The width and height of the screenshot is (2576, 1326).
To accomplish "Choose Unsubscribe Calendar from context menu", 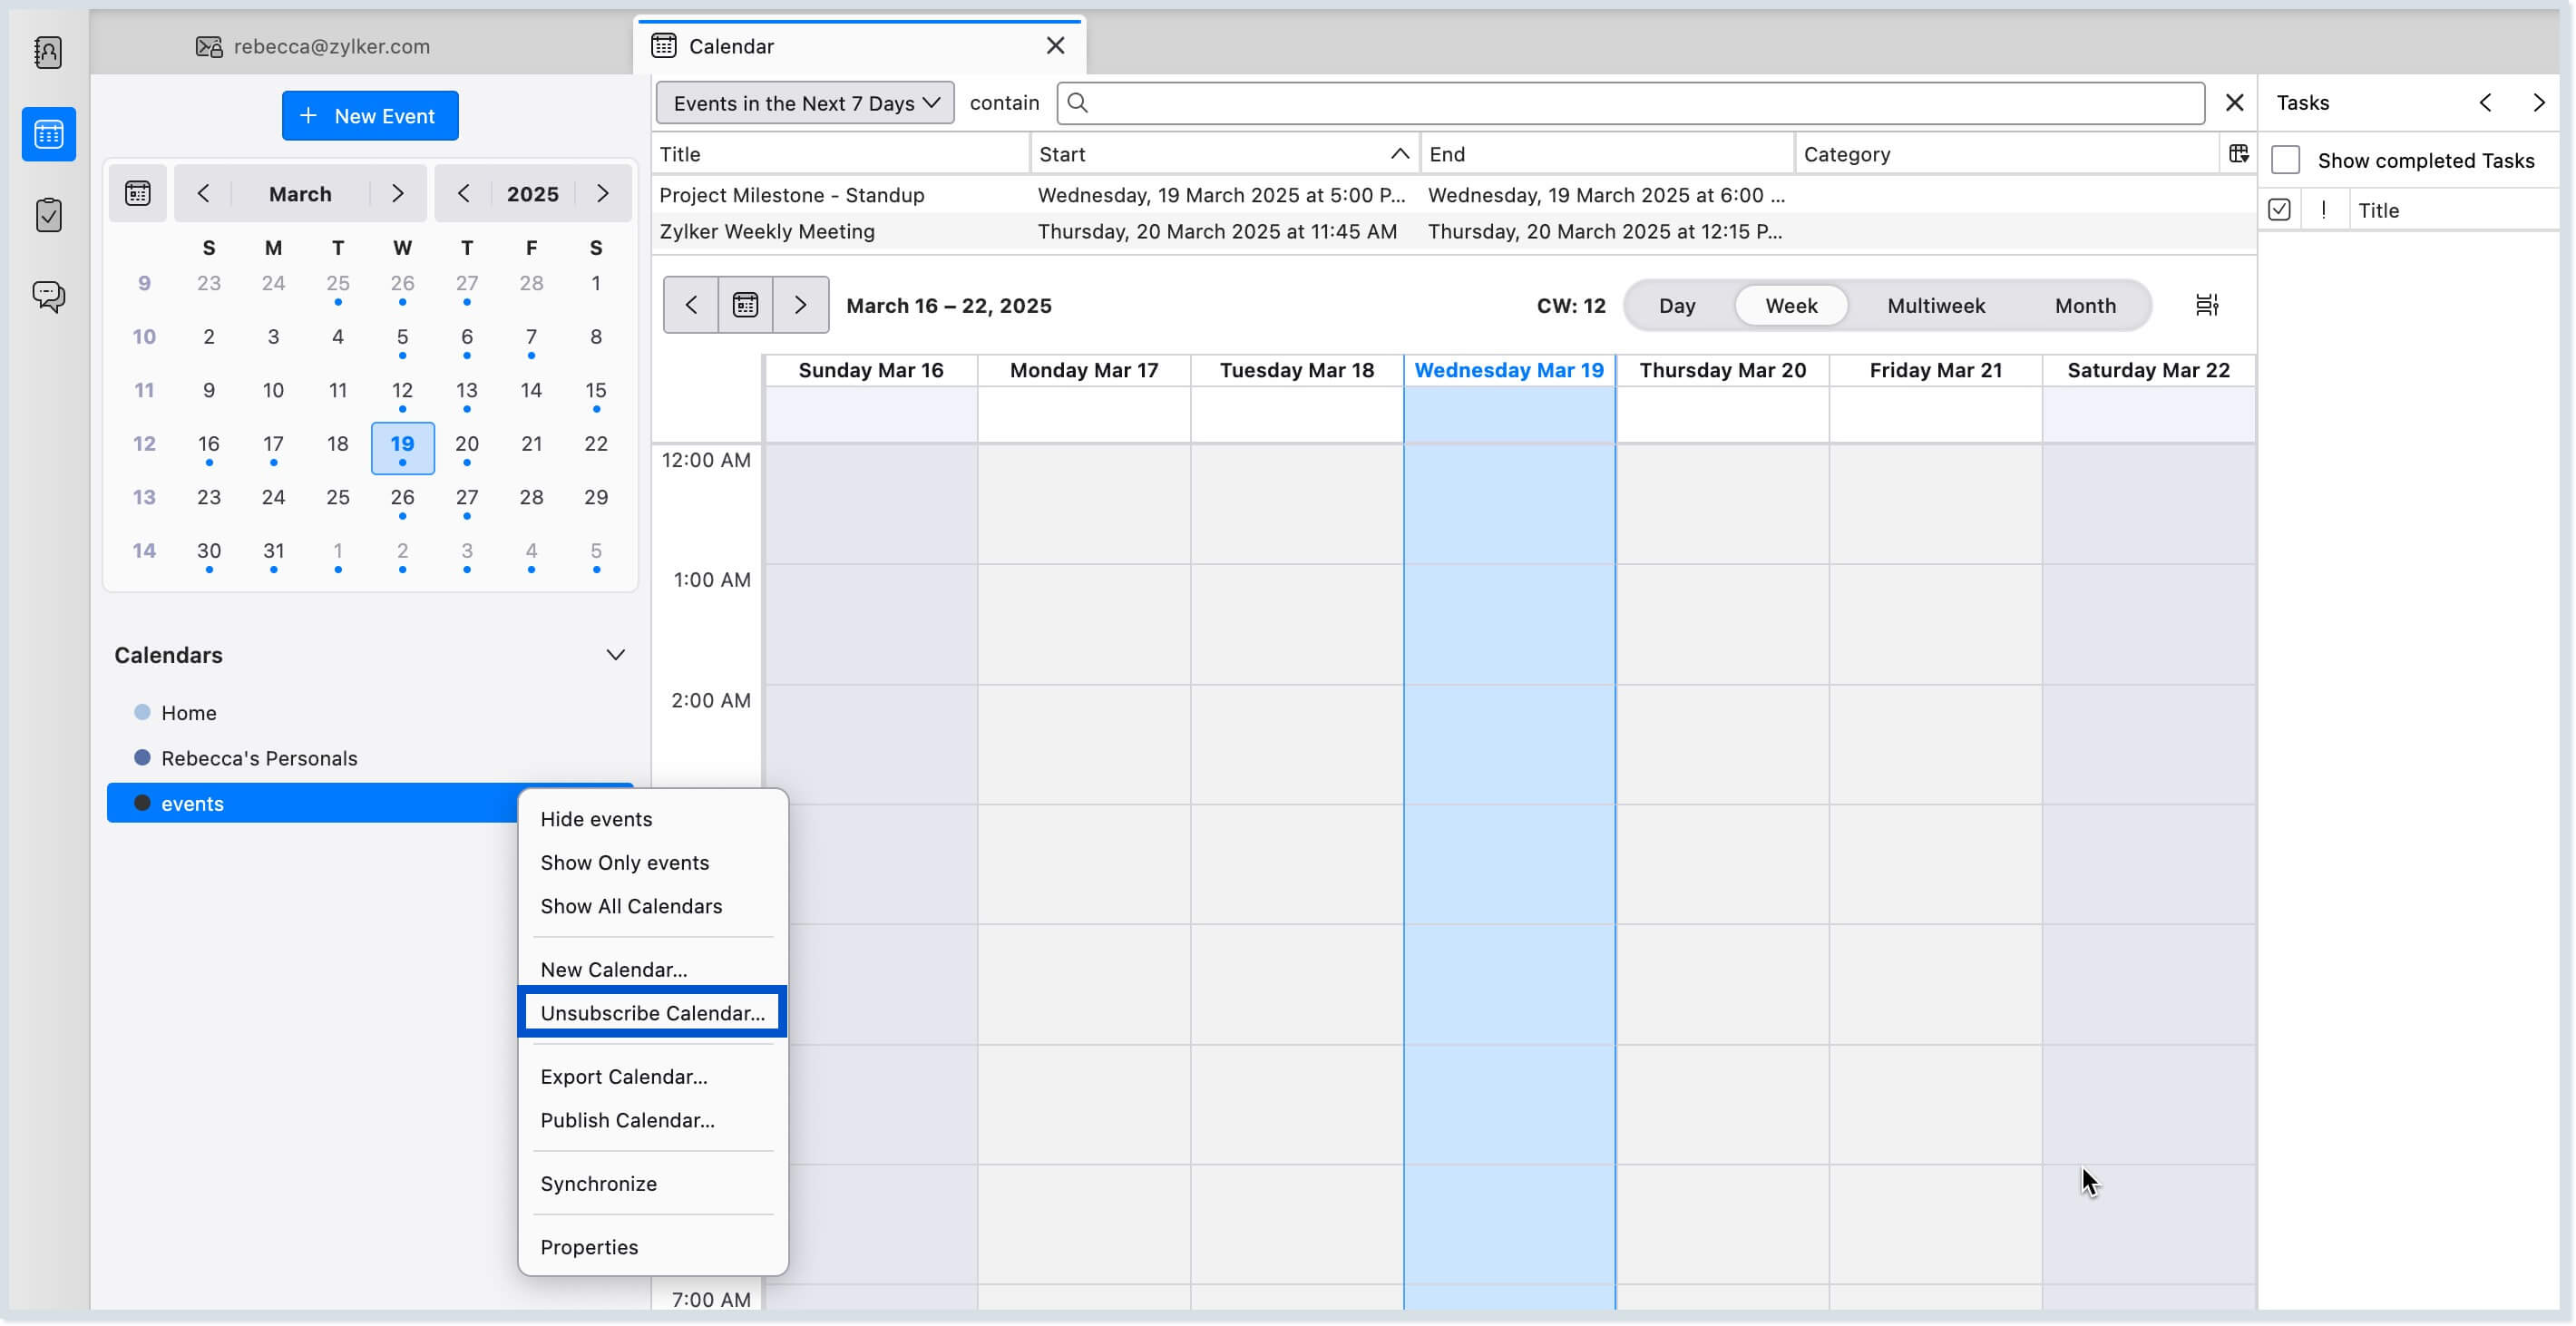I will (652, 1012).
